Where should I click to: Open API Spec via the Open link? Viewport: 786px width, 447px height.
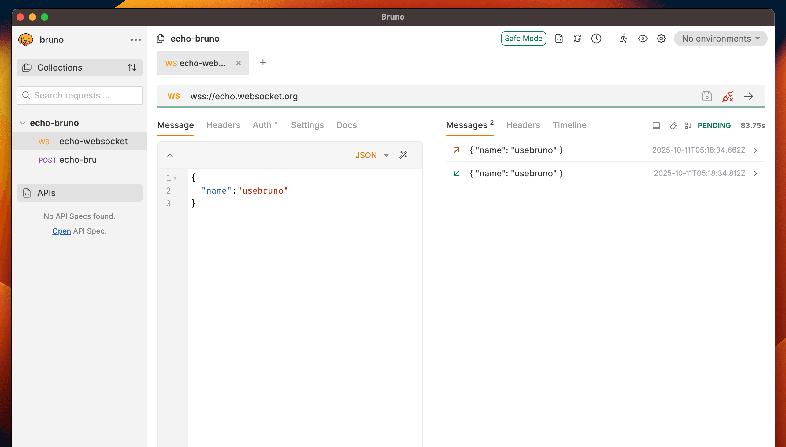61,231
